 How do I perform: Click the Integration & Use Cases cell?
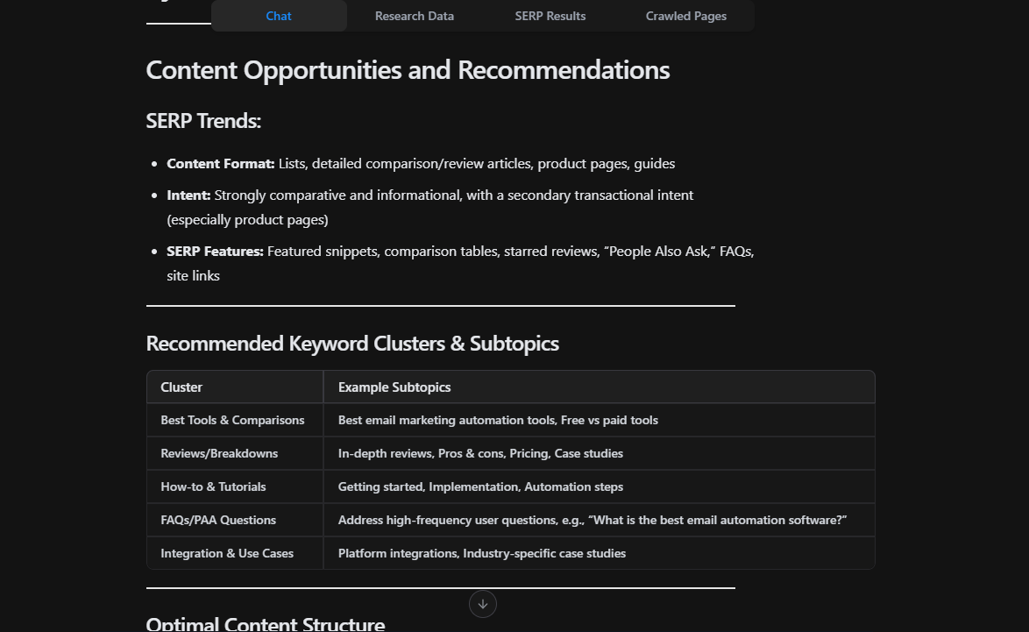coord(227,553)
